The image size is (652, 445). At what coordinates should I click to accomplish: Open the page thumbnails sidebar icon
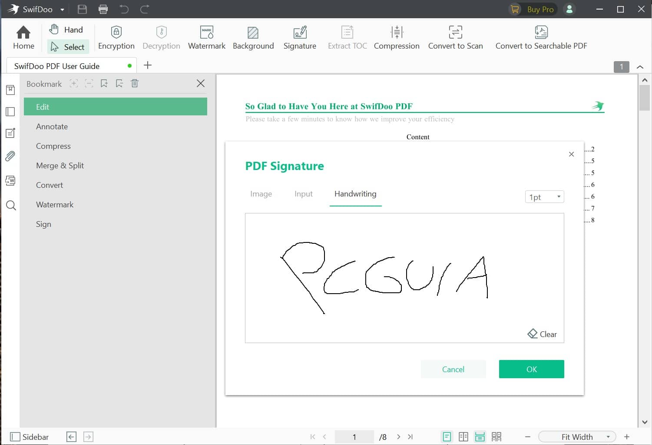click(10, 112)
